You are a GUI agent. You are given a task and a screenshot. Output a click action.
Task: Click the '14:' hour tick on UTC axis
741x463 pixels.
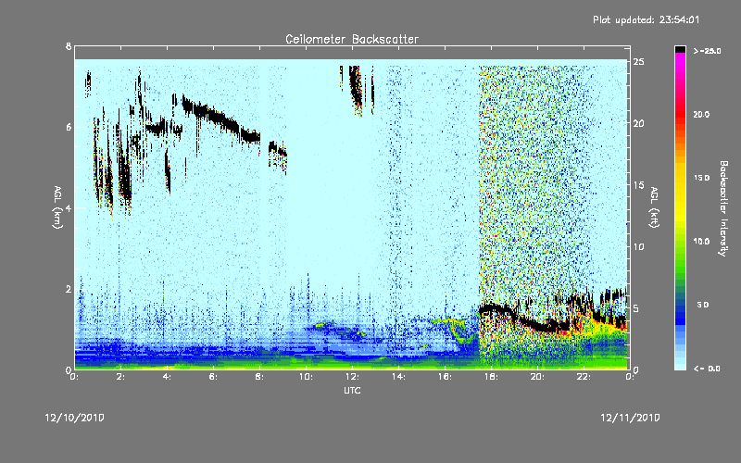(399, 377)
